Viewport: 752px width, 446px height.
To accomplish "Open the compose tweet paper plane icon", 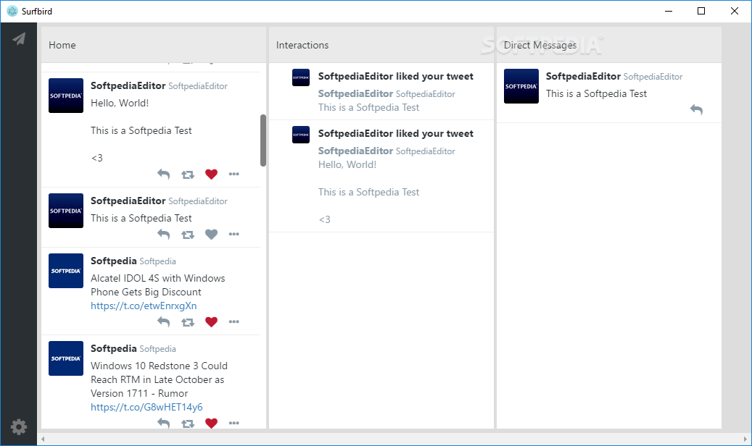I will [19, 39].
